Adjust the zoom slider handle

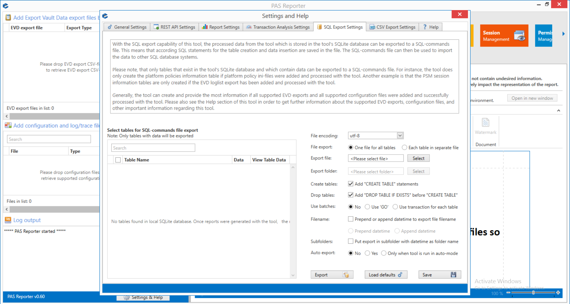click(533, 293)
